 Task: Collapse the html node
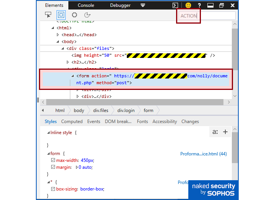pyautogui.click(x=53, y=28)
